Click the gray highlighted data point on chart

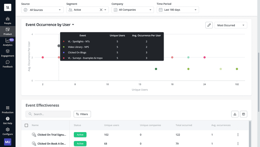(x=59, y=46)
